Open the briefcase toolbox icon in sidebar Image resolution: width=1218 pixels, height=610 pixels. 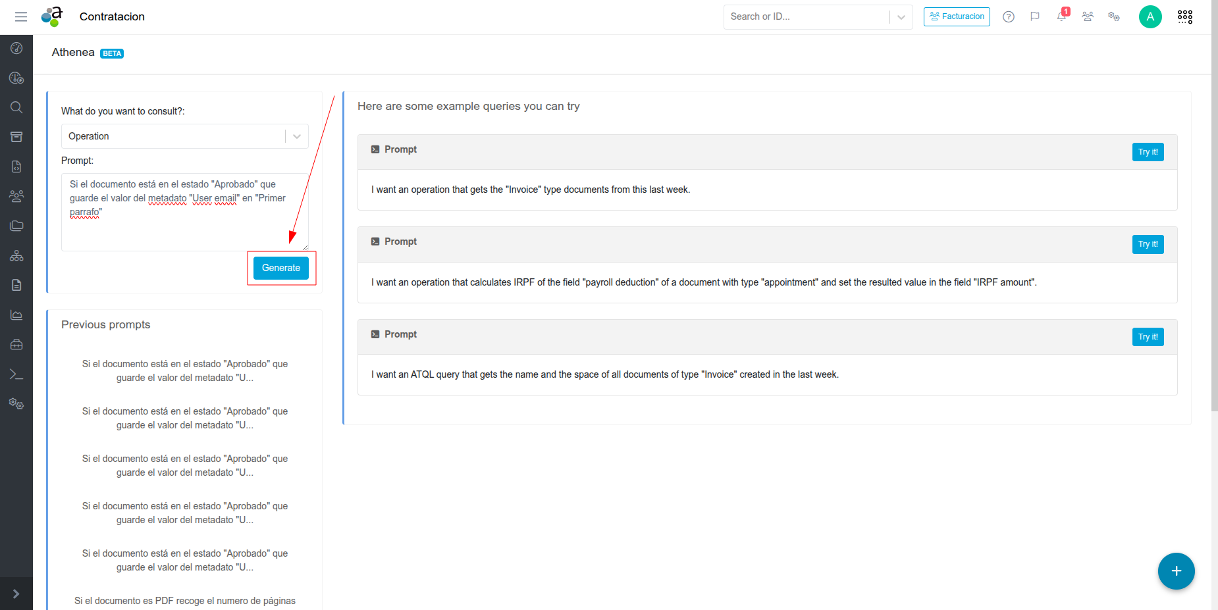(x=16, y=344)
